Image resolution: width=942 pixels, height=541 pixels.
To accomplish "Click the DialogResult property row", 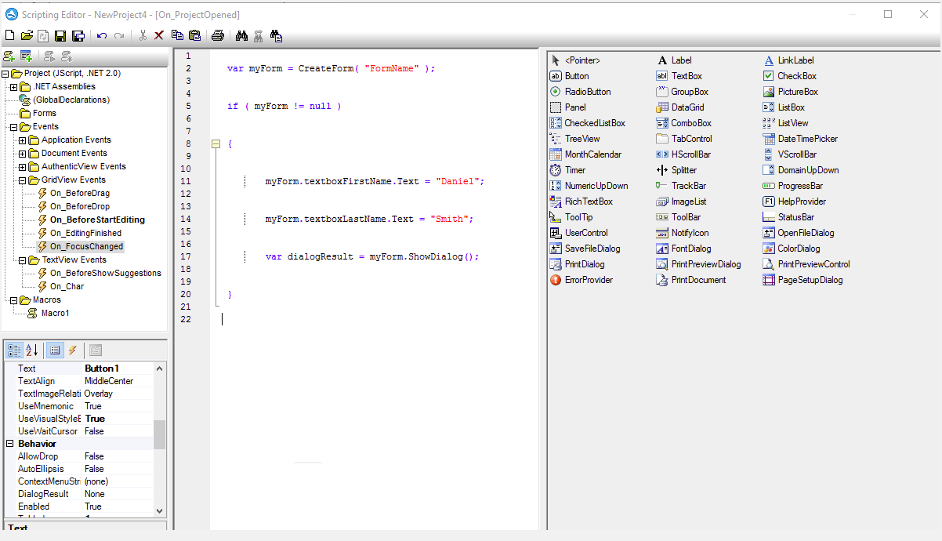I will pos(79,494).
